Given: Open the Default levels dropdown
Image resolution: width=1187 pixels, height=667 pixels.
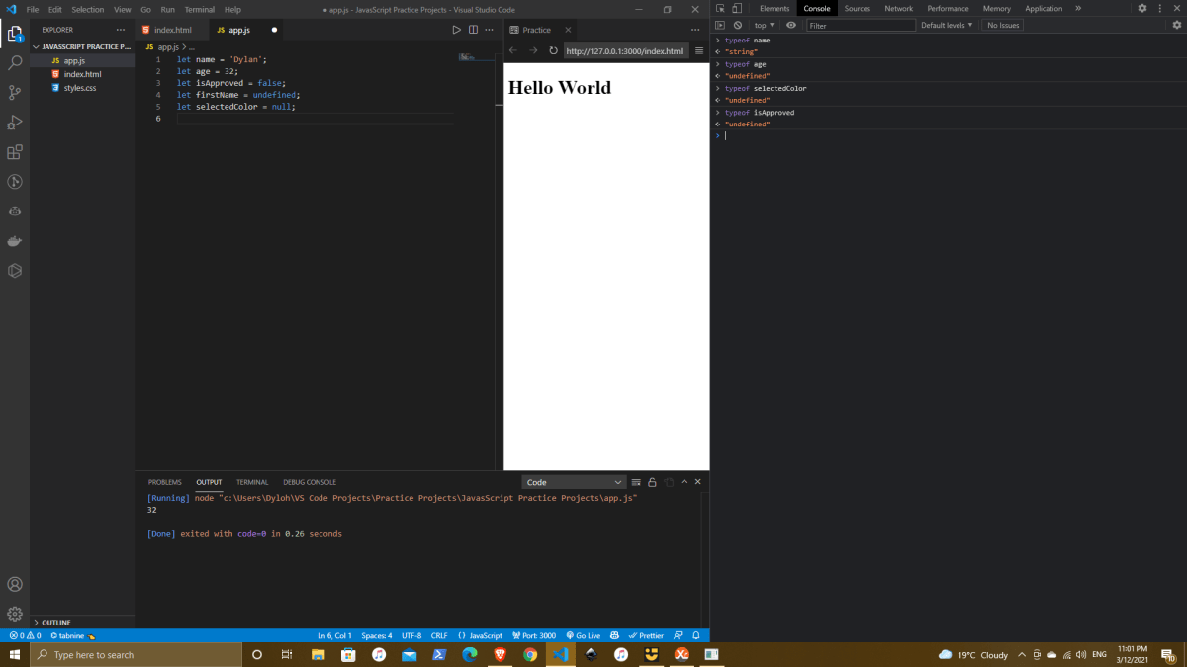Looking at the screenshot, I should pos(947,25).
